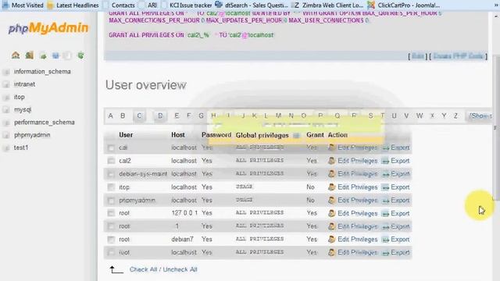This screenshot has height=281, width=500.
Task: Open the performance_schema database
Action: point(45,123)
